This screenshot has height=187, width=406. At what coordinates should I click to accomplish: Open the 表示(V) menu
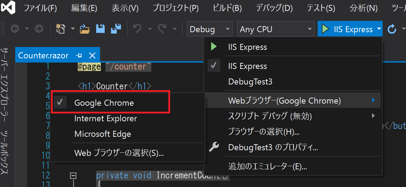[125, 8]
